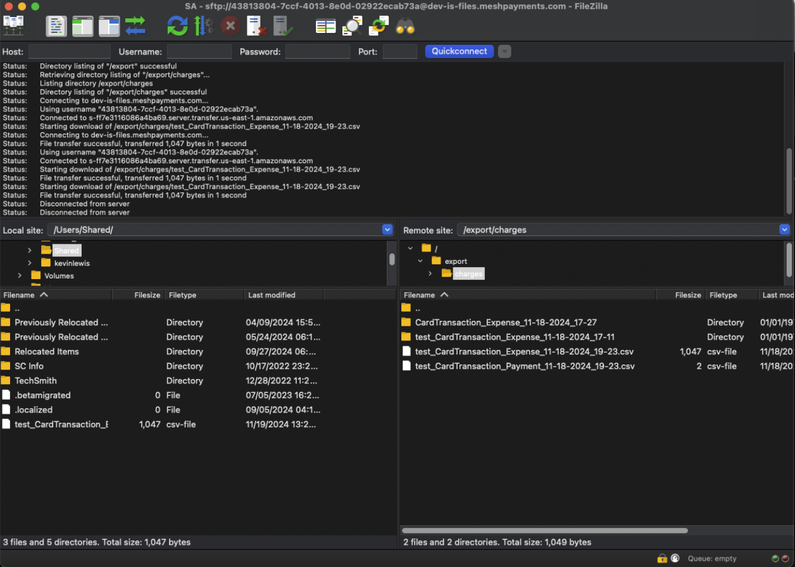Viewport: 795px width, 567px height.
Task: Toggle the transfer queue display
Action: tap(135, 26)
